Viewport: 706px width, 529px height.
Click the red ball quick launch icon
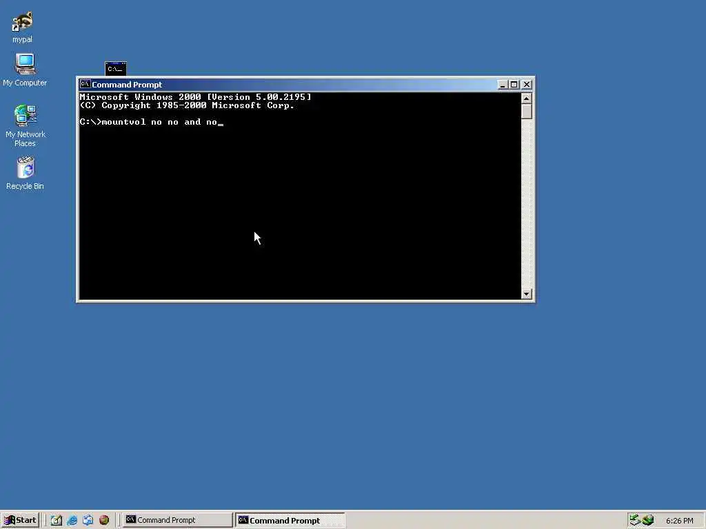[x=104, y=520]
